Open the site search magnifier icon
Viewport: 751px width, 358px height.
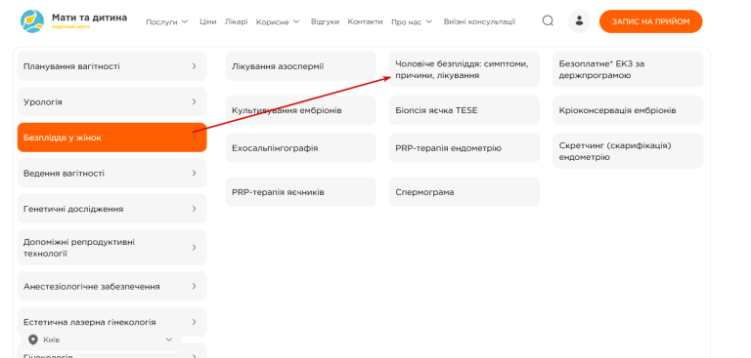point(548,21)
